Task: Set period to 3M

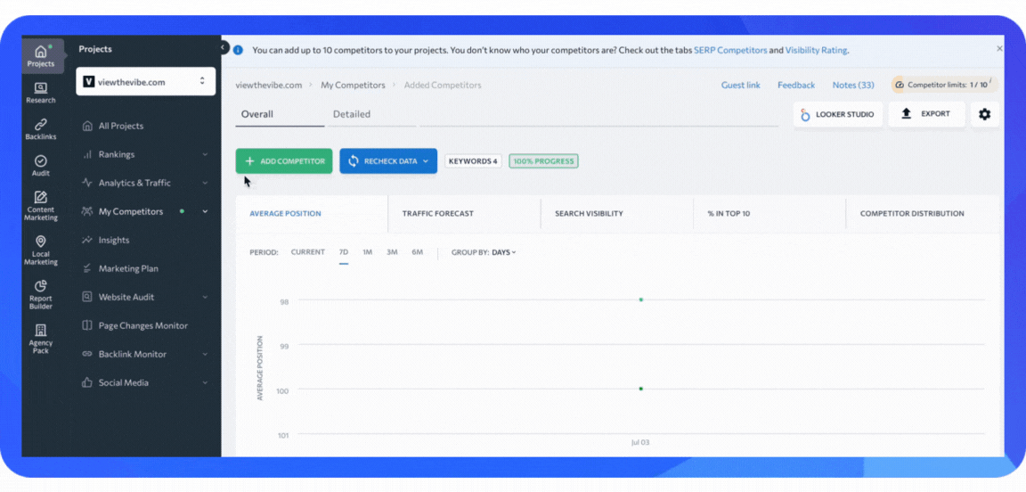Action: coord(392,252)
